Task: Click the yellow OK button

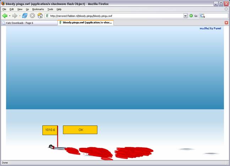Action: (80, 130)
